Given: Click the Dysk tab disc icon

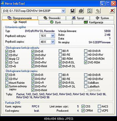Looking at the screenshot, I should click(52, 22).
